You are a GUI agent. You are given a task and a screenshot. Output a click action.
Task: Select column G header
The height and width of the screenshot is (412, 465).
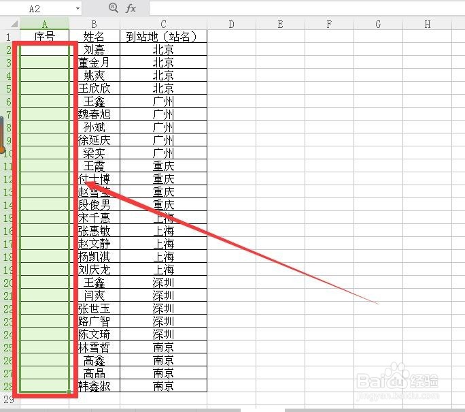[378, 24]
